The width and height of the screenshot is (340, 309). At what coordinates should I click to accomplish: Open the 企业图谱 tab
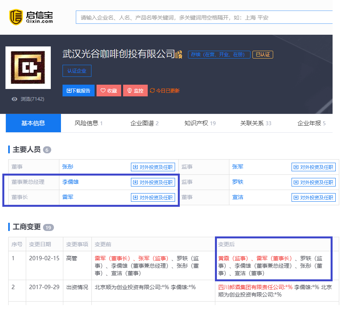coord(144,123)
